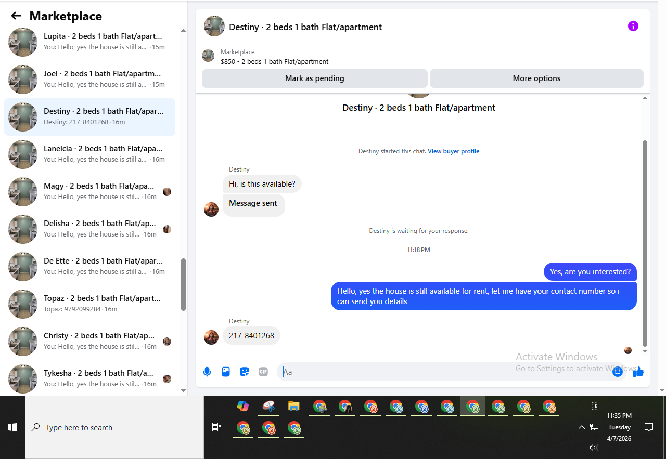Open Topaz's conversation
The width and height of the screenshot is (666, 459).
coord(89,304)
